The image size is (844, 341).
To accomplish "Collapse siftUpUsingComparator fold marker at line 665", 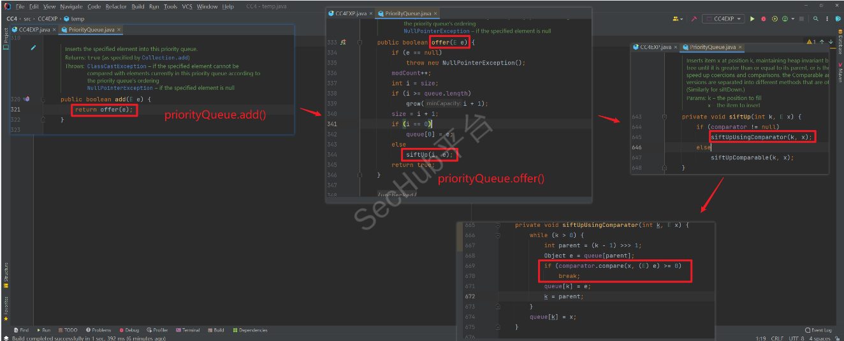I will pos(497,226).
